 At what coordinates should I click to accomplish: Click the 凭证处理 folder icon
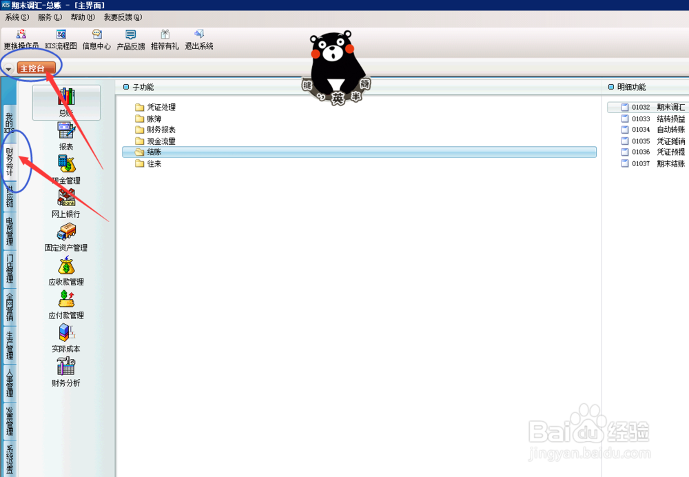pyautogui.click(x=140, y=108)
